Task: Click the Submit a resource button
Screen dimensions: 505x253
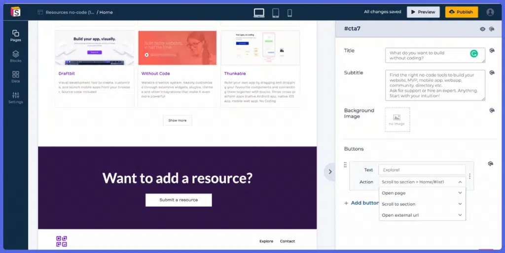Action: point(179,200)
